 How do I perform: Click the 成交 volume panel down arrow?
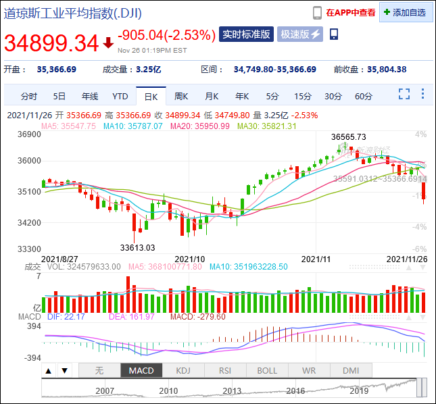click(x=422, y=268)
